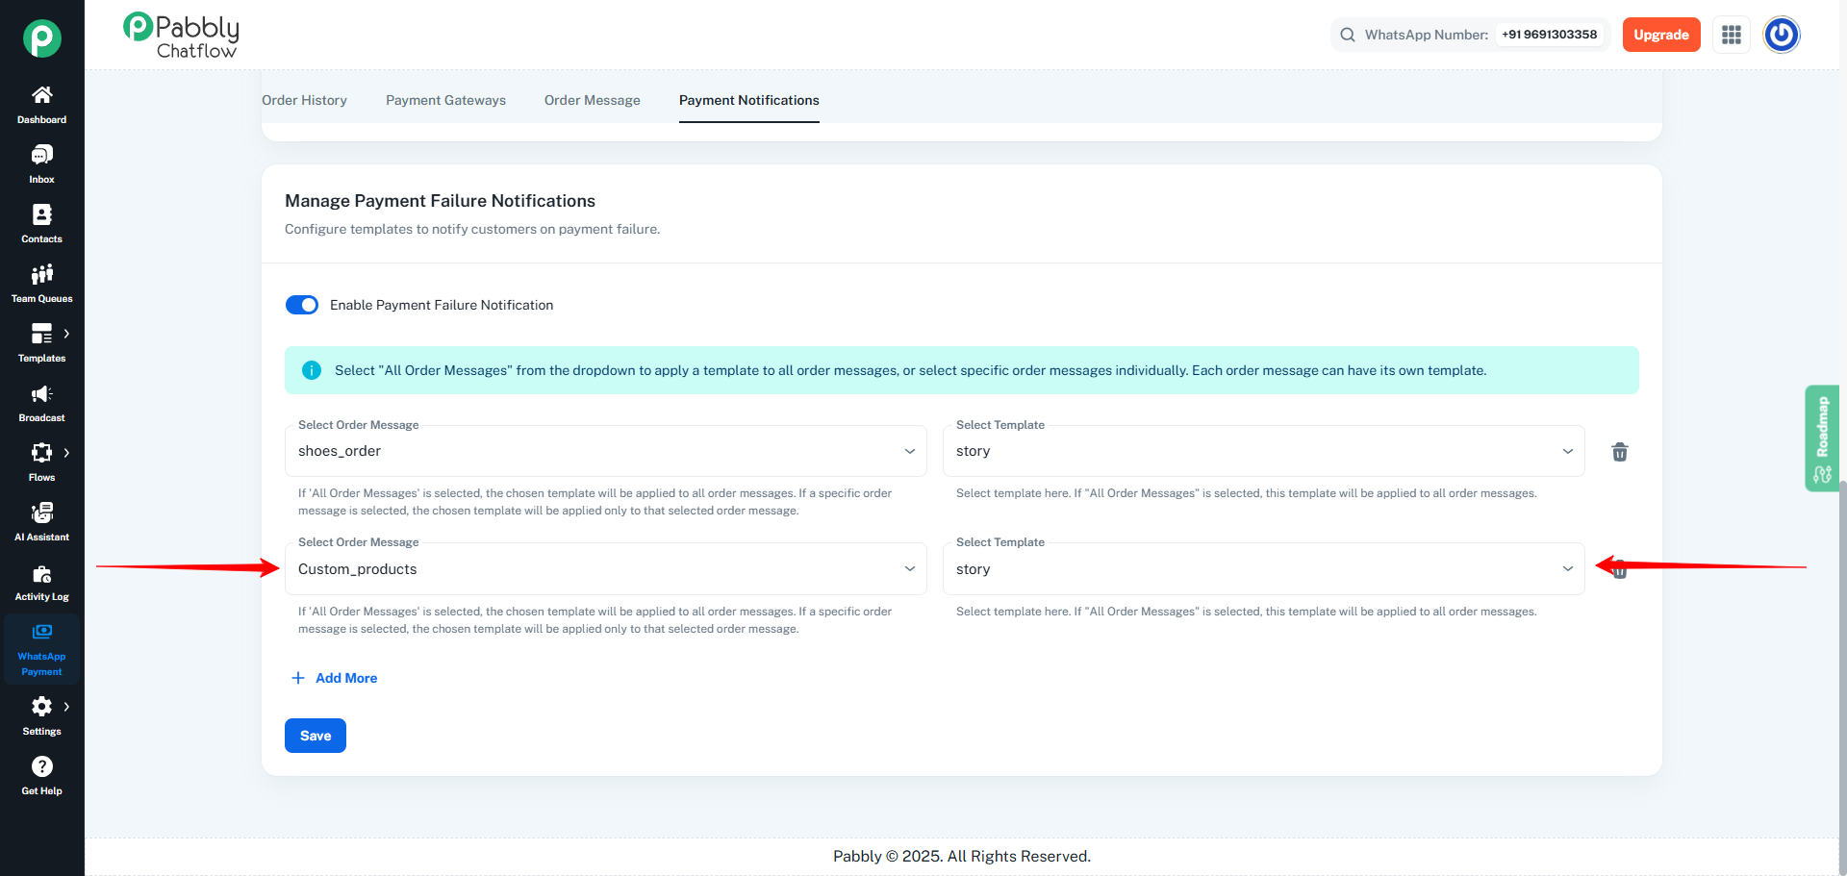The image size is (1847, 876).
Task: Click the Manage Payment Failure Notifications heading
Action: tap(440, 201)
